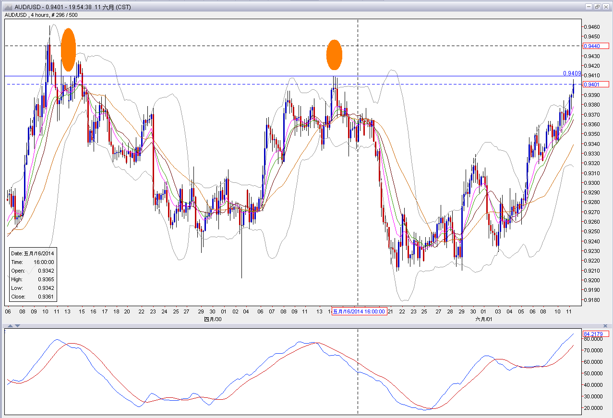The image size is (613, 418).
Task: Click the '17' date tick on the time axis
Action: 105,311
